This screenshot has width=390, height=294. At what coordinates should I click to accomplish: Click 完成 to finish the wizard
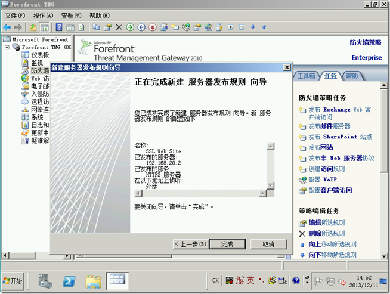point(227,244)
